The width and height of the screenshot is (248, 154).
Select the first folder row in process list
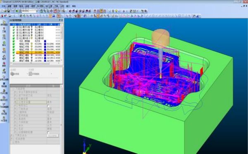coord(35,27)
